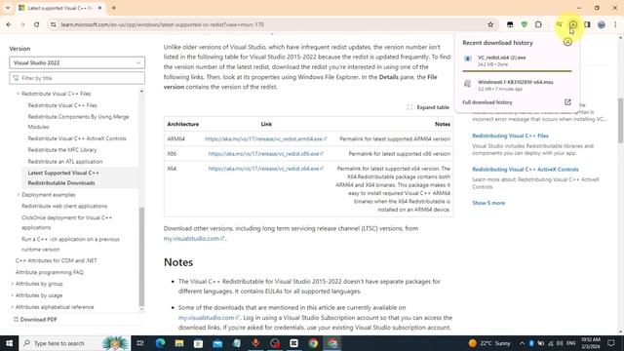Show hidden system tray icons

point(522,343)
